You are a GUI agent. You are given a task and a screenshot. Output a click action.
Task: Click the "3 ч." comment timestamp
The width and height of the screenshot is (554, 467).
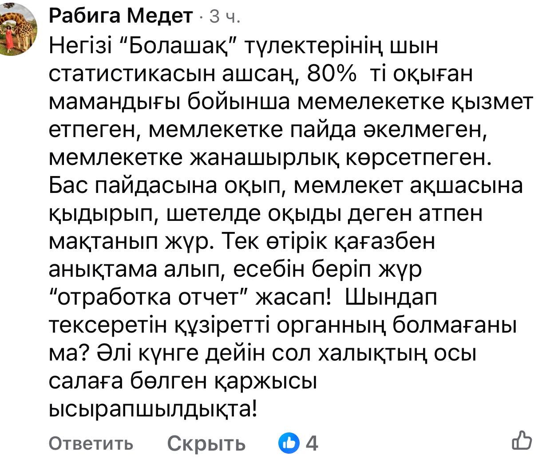pos(225,17)
